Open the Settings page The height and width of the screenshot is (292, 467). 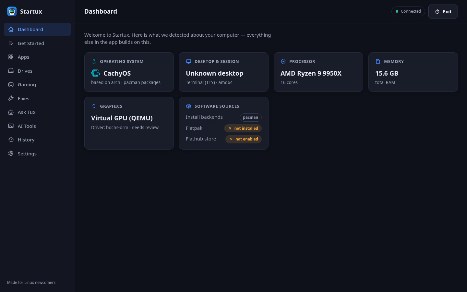(38, 153)
